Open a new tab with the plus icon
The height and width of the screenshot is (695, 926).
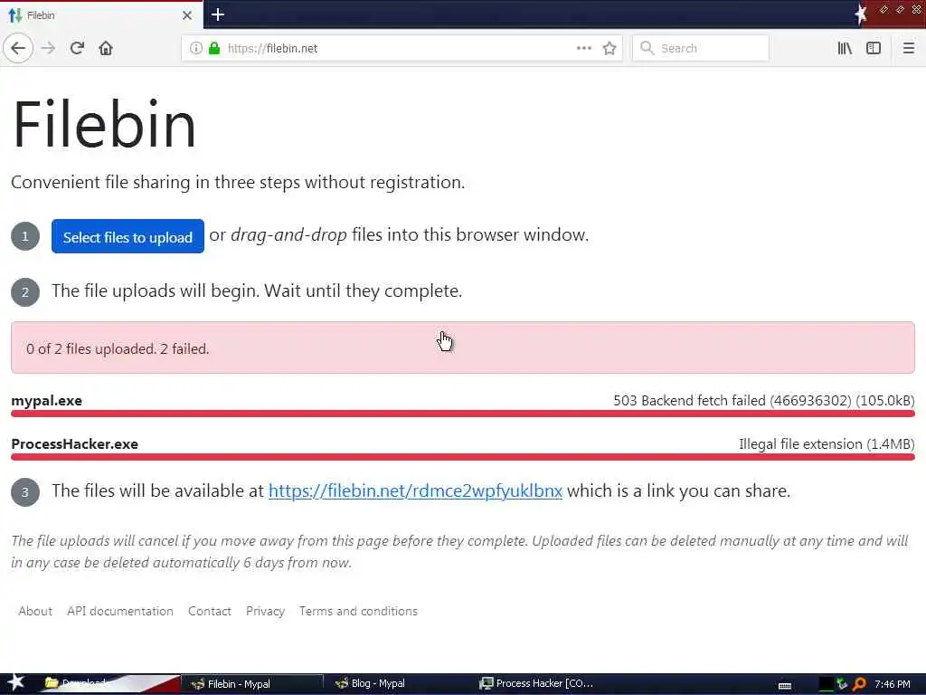point(218,14)
